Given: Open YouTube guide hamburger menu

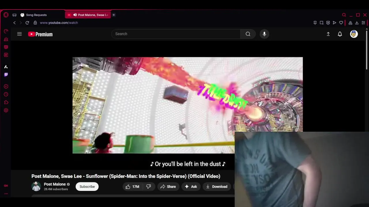Looking at the screenshot, I should 19,34.
